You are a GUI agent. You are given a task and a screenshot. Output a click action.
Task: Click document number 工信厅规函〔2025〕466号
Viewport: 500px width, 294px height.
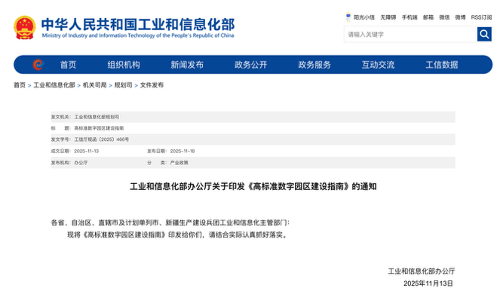click(x=102, y=139)
